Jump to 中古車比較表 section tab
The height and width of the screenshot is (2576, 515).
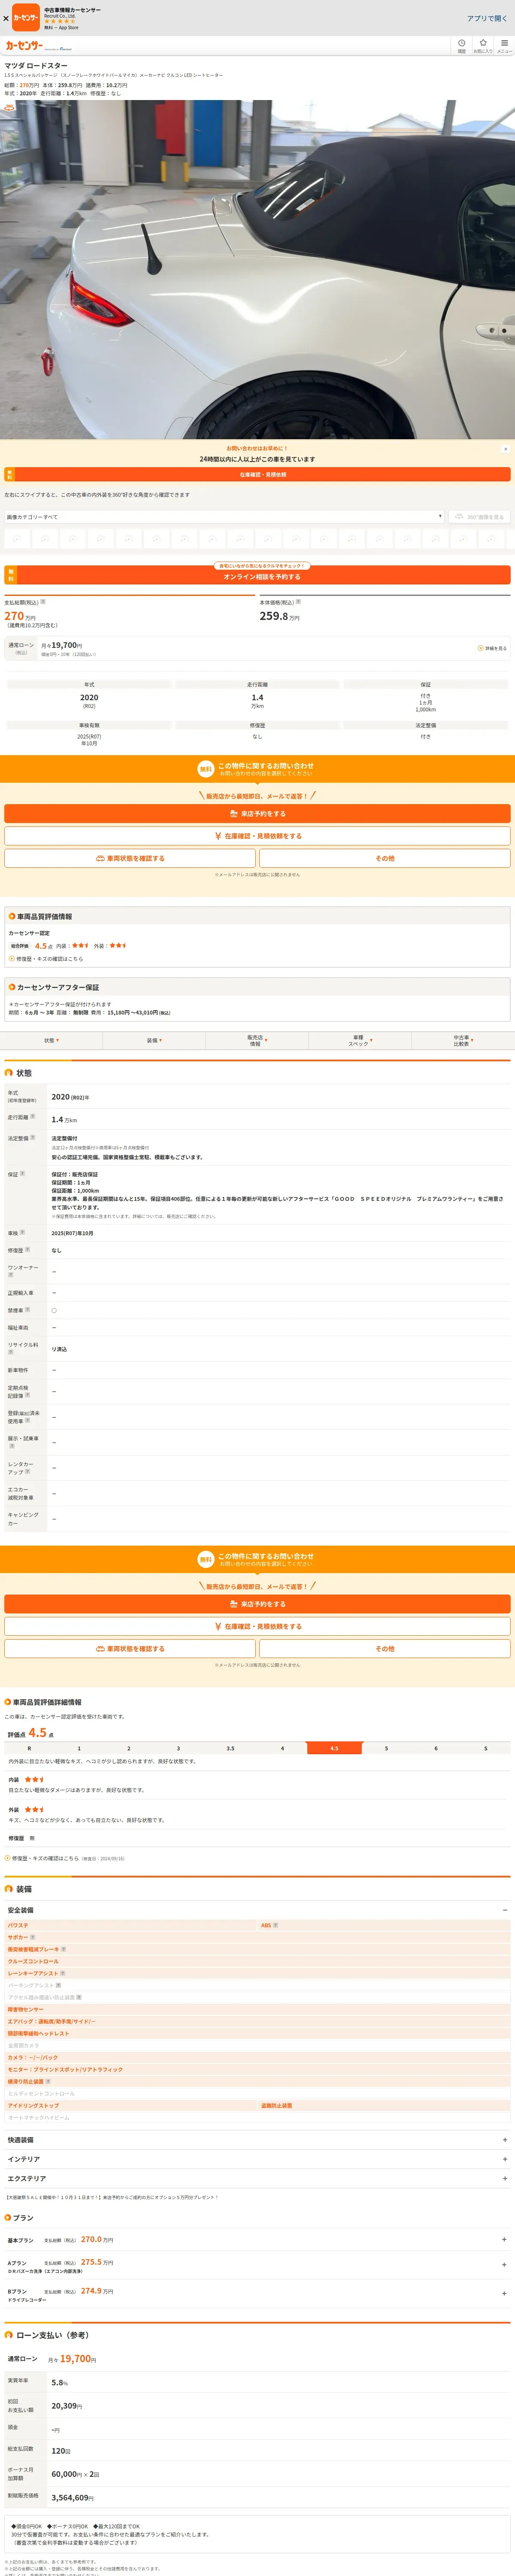coord(463,1040)
